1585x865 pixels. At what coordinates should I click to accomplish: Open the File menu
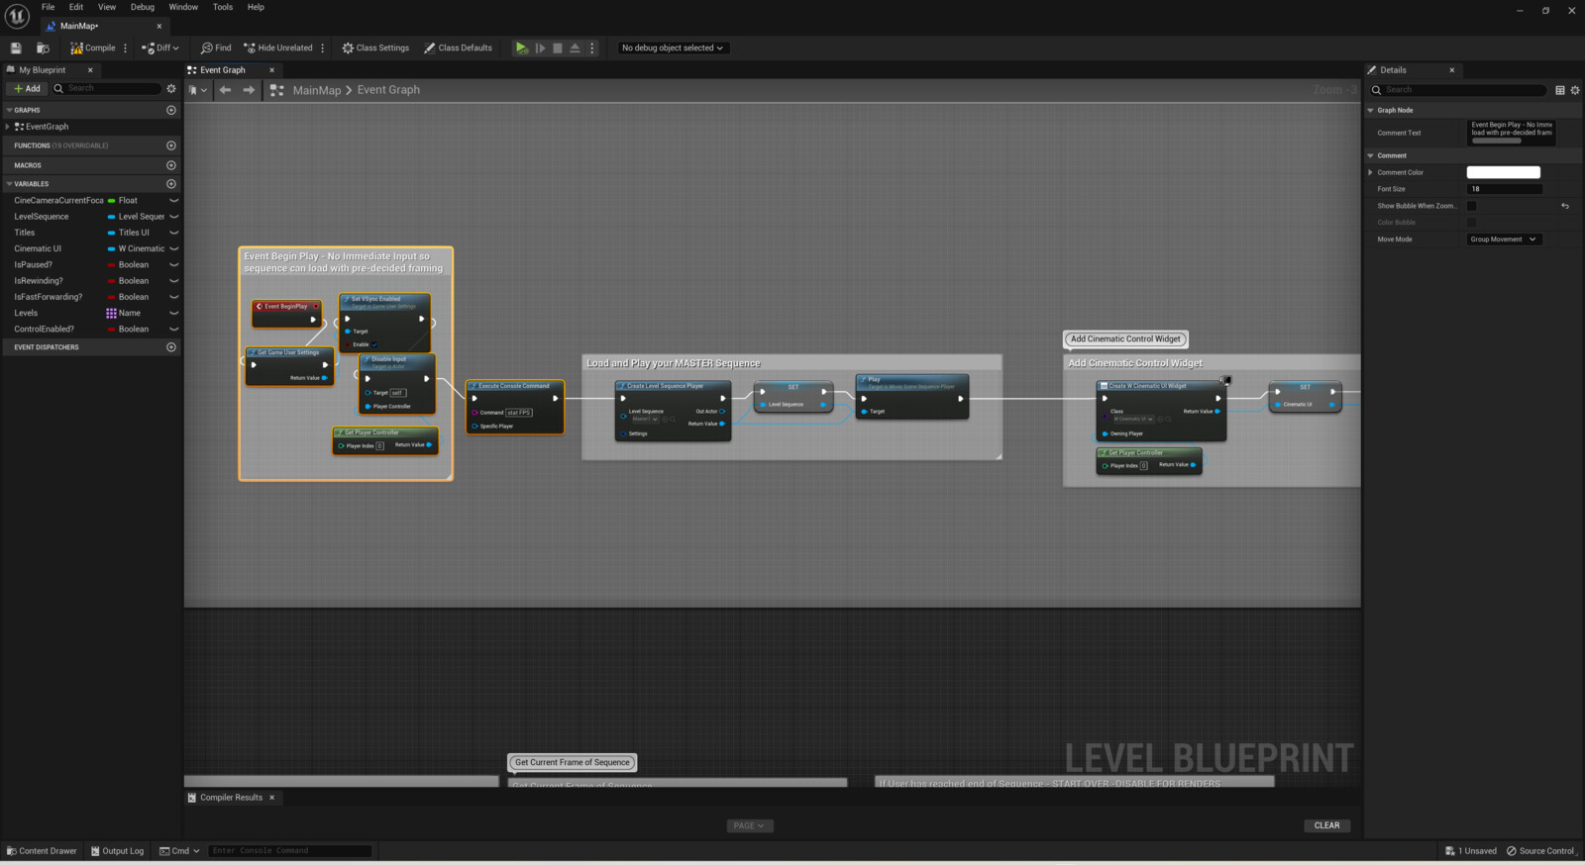(x=48, y=7)
